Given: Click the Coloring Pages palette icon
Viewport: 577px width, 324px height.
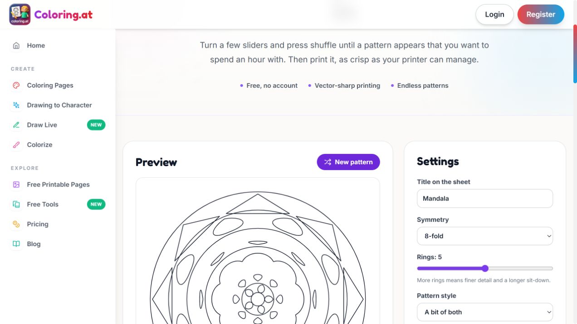Looking at the screenshot, I should point(16,86).
